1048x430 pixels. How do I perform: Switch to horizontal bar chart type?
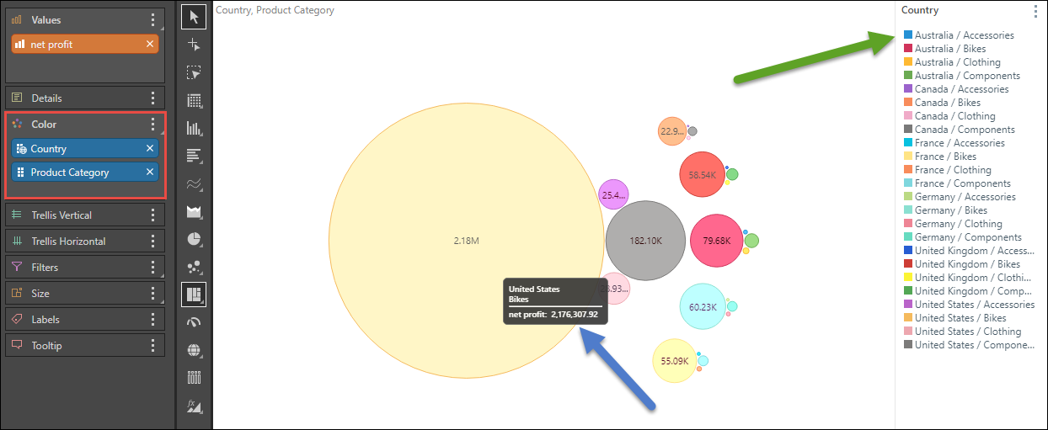pyautogui.click(x=194, y=156)
